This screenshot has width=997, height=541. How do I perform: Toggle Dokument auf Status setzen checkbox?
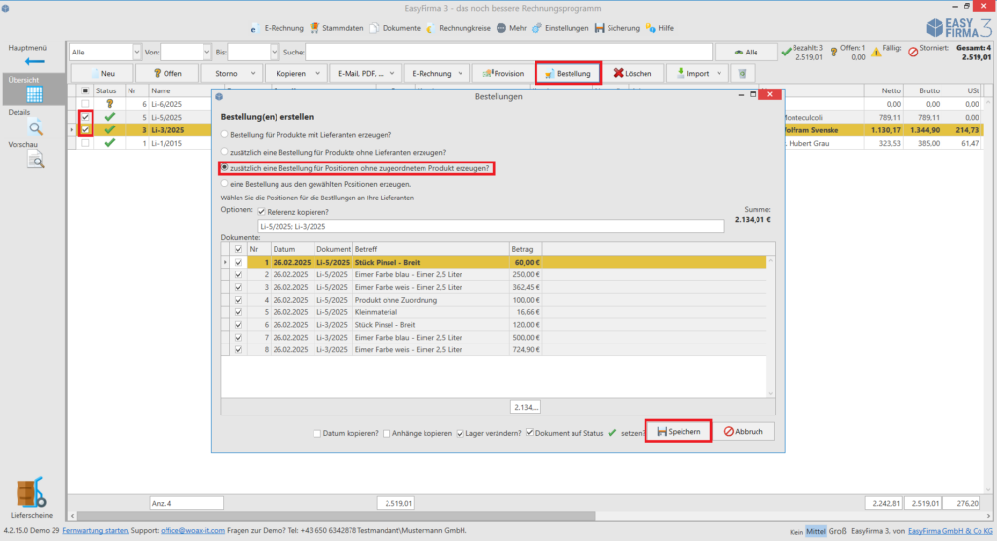point(529,432)
